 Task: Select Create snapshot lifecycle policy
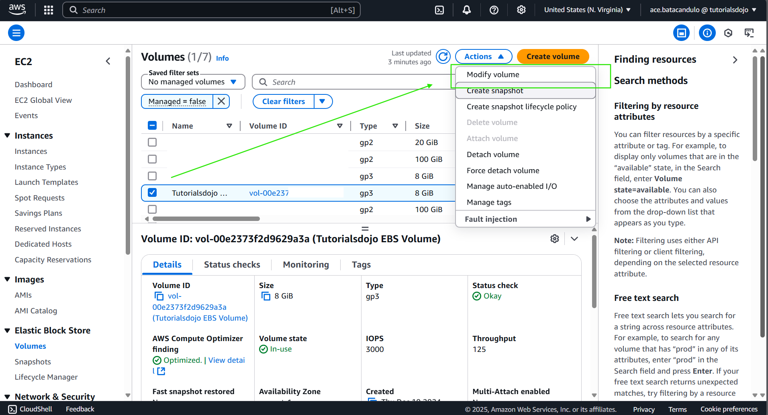[525, 107]
